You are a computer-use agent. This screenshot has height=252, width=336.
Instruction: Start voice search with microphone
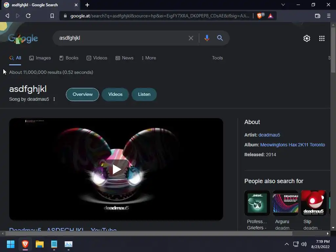207,38
